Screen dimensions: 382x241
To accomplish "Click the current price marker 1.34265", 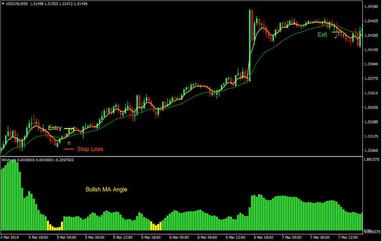I will coord(372,34).
